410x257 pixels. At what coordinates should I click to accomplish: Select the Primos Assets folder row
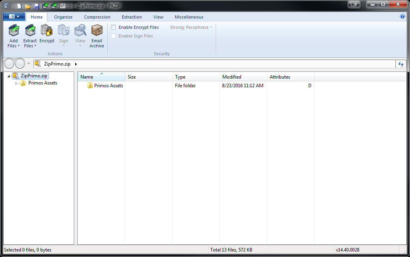coord(196,86)
